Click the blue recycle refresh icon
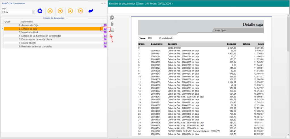 [x=40, y=11]
